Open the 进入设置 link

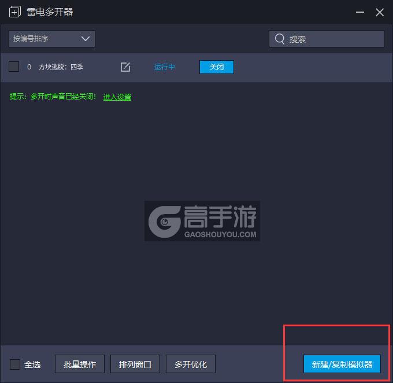(117, 97)
